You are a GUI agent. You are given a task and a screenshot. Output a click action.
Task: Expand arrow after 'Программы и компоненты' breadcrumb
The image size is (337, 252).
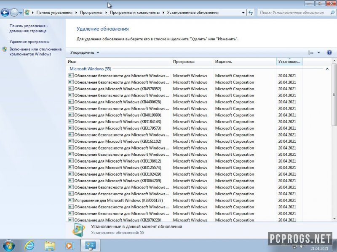tap(163, 13)
